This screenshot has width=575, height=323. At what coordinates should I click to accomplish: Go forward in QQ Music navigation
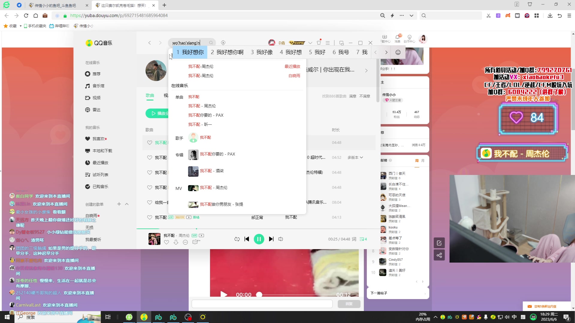[160, 43]
